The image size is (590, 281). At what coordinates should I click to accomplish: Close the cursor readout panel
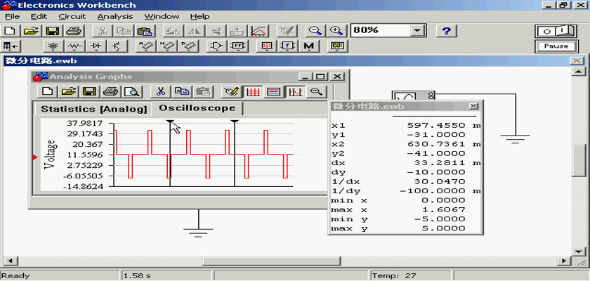(473, 107)
